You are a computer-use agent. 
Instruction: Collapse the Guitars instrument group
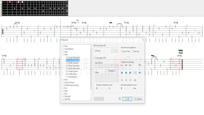pos(63,55)
